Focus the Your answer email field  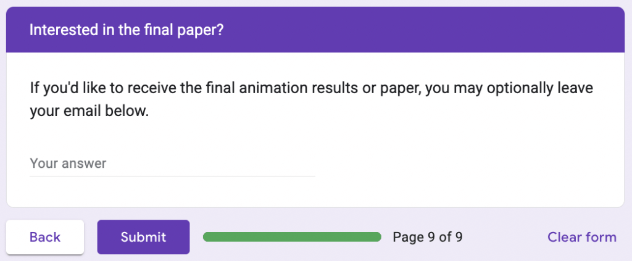click(172, 164)
